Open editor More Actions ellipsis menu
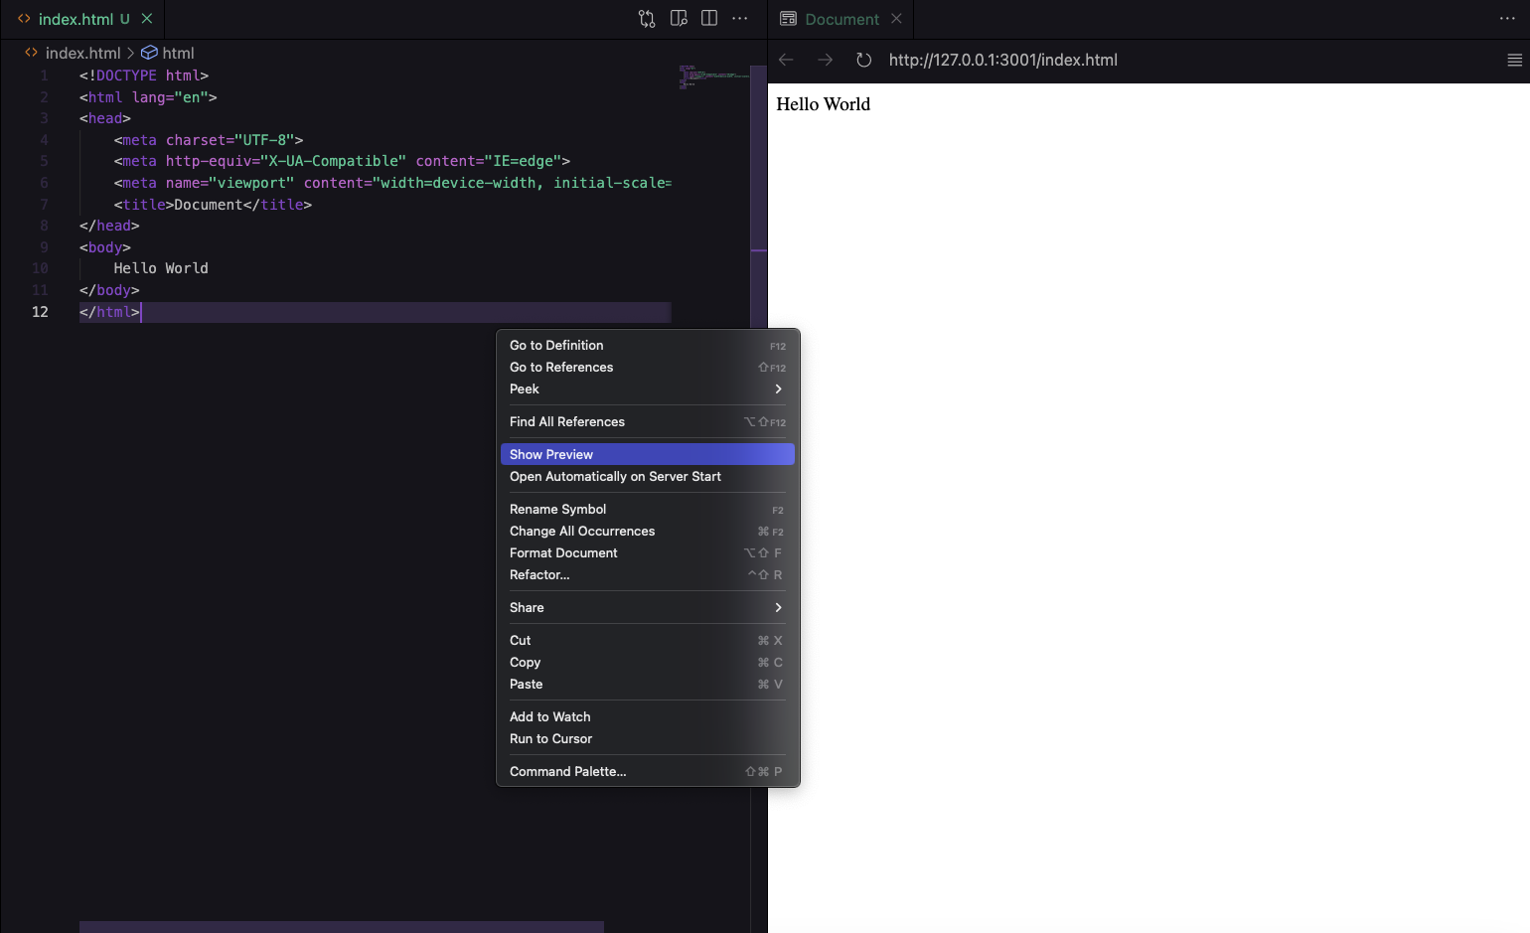 (x=740, y=19)
